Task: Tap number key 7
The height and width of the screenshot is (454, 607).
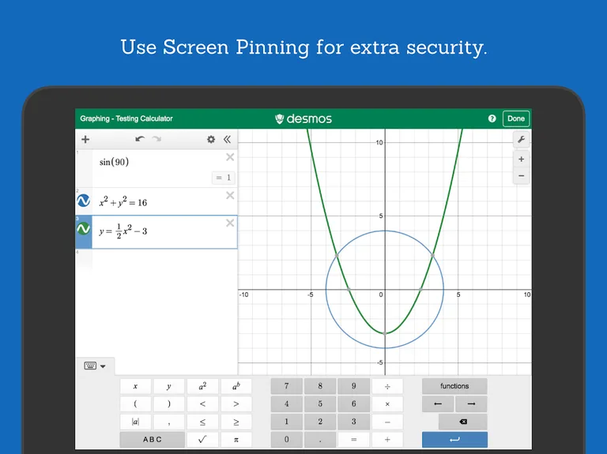Action: pyautogui.click(x=286, y=386)
